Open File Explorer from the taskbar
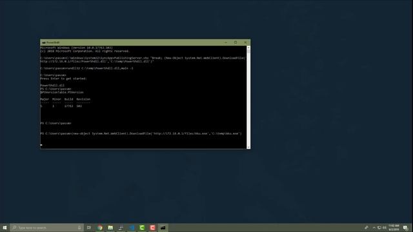The width and height of the screenshot is (413, 232). point(110,227)
